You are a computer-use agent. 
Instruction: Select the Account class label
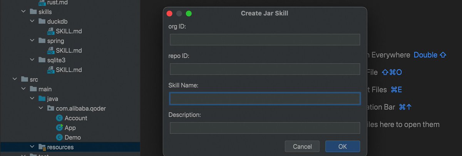(x=76, y=118)
